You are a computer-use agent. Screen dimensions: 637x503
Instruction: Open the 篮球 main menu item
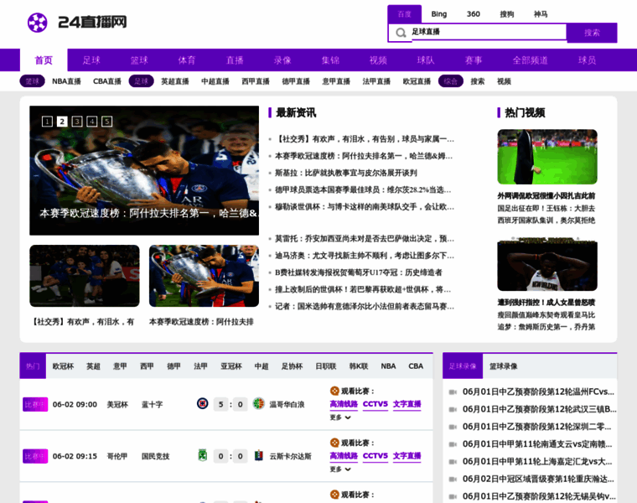139,60
